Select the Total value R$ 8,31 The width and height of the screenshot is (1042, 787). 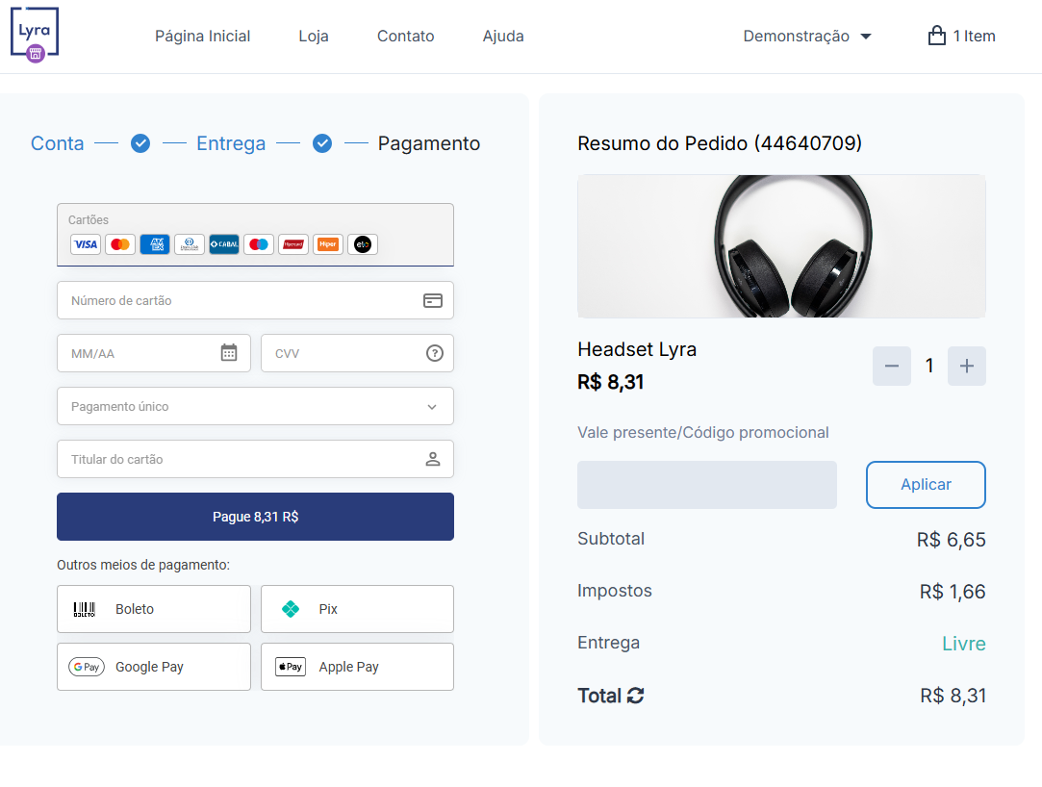(x=953, y=696)
